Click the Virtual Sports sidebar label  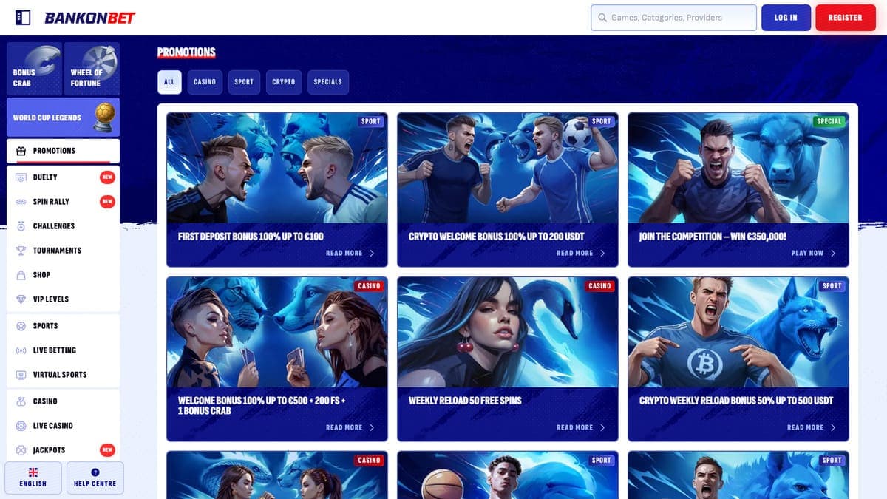60,375
